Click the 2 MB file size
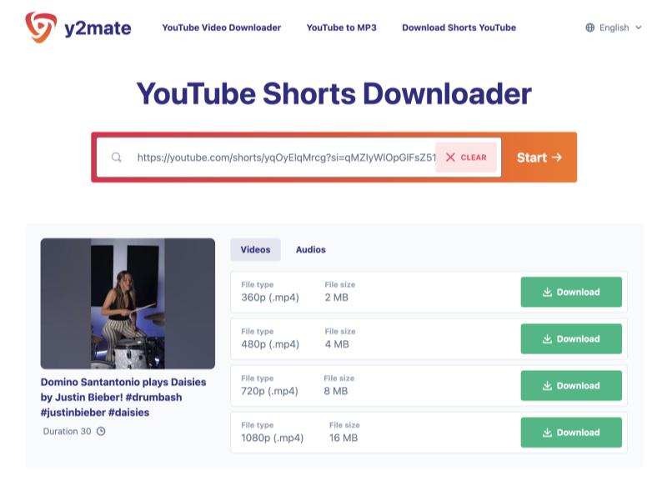 tap(337, 298)
